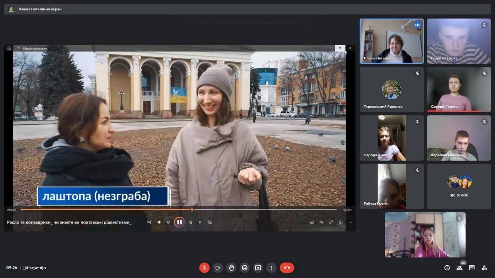Open the media player volume control

pyautogui.click(x=321, y=222)
